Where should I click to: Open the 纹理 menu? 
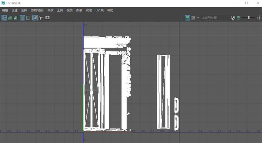(89, 10)
